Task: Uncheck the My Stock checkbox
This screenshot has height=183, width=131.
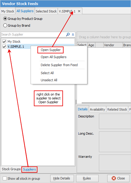Action: pos(4,42)
